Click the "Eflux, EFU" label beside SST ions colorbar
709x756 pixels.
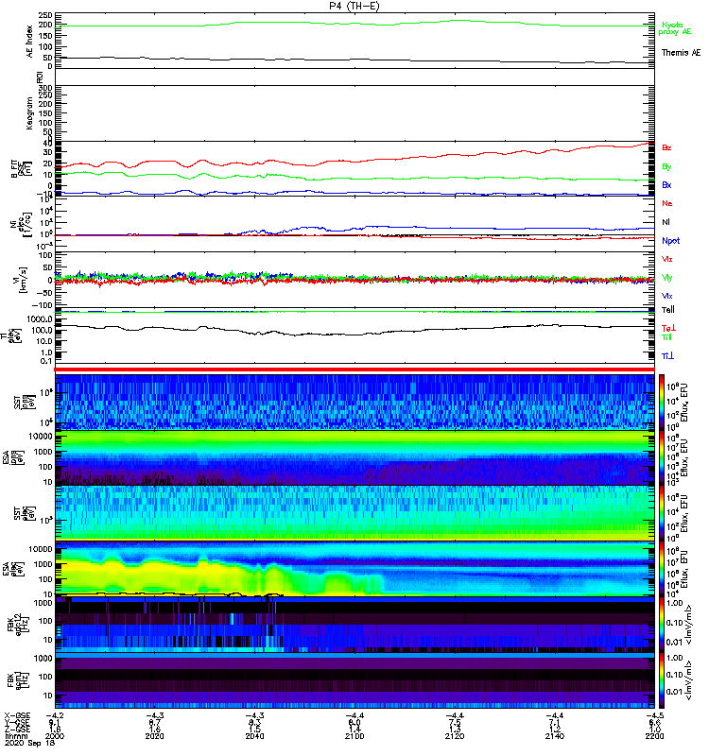(x=684, y=403)
